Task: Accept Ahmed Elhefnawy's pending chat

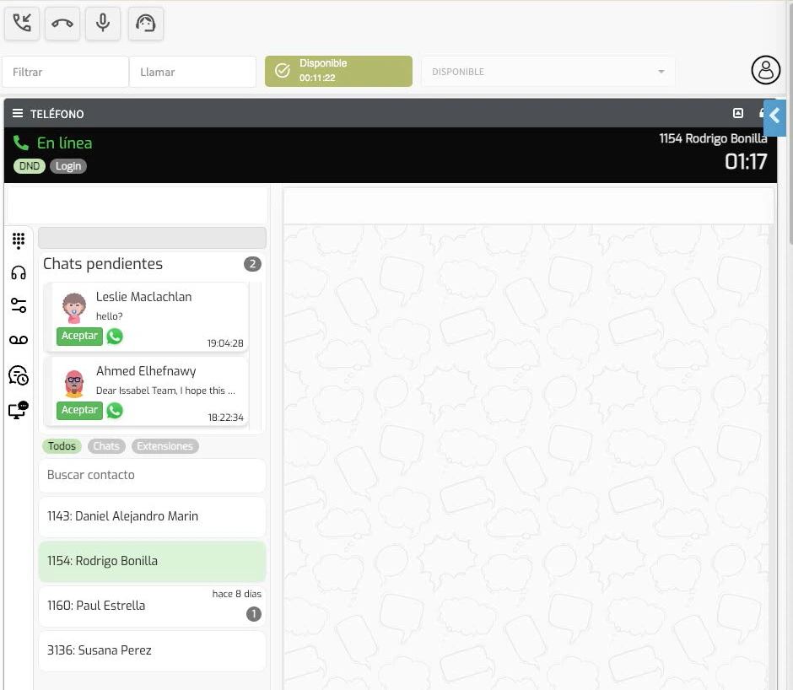Action: coord(79,410)
